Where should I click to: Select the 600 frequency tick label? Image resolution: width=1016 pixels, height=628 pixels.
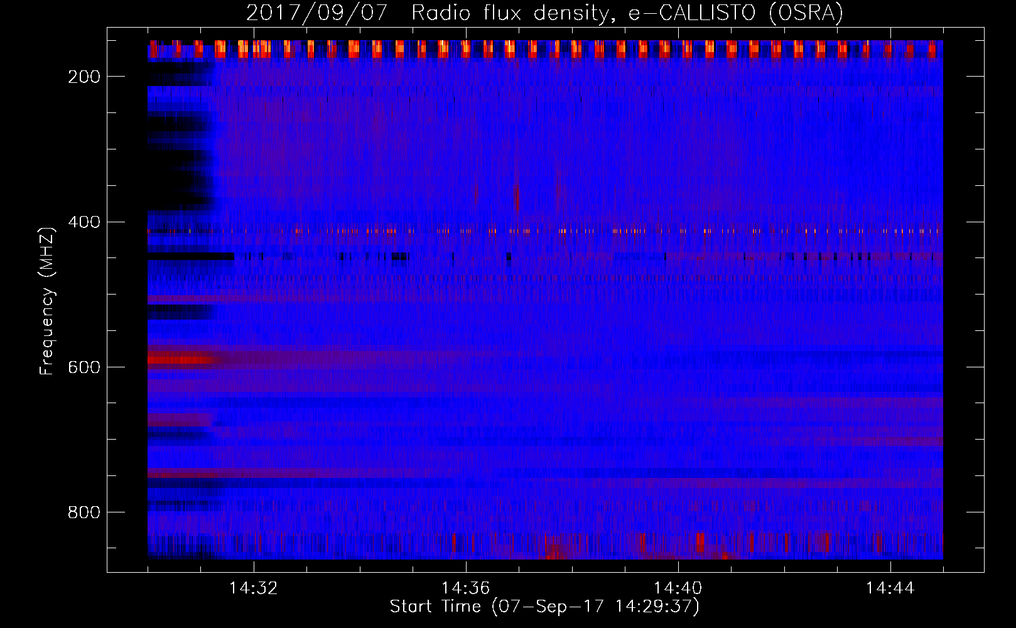tap(84, 367)
